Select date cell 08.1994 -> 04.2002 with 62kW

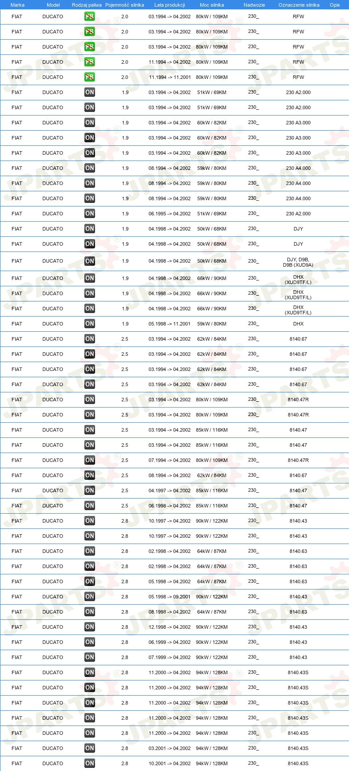[x=170, y=475]
